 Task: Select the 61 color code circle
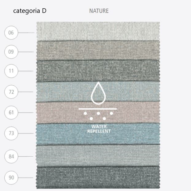(11, 113)
